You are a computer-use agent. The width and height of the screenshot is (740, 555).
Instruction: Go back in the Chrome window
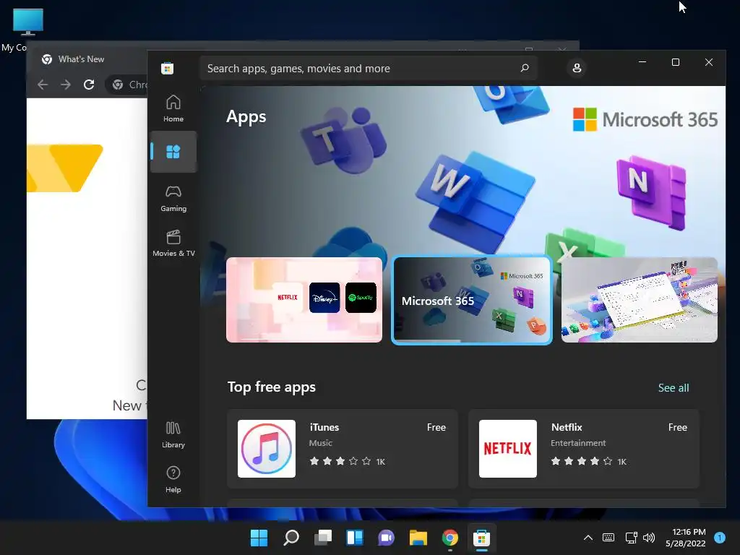tap(43, 85)
